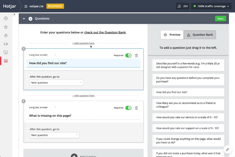Select the Describe yourself in a few words question
235x157 pixels.
[188, 65]
